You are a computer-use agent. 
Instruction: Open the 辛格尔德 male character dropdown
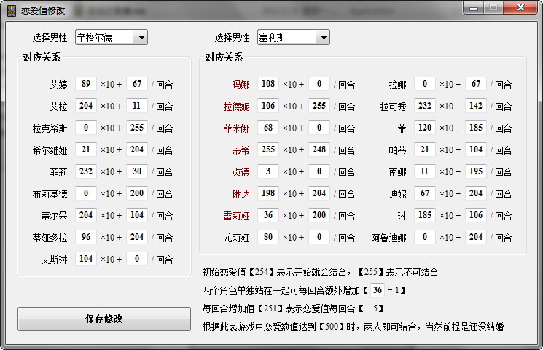(141, 37)
